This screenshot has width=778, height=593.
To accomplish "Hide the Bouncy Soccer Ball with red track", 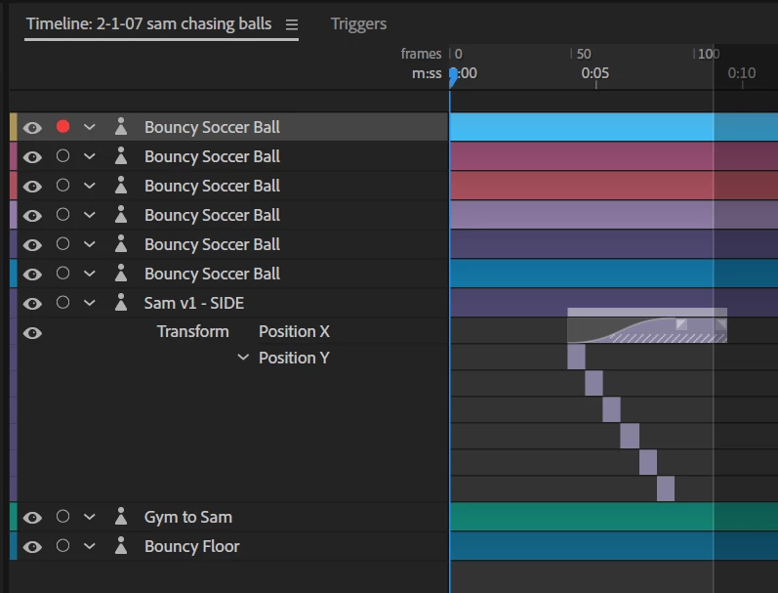I will coord(32,187).
